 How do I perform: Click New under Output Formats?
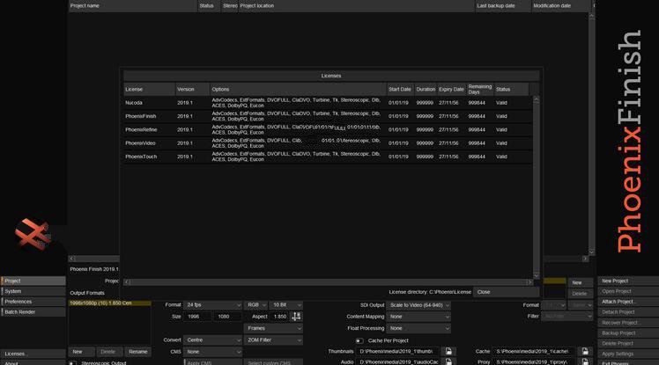(x=81, y=352)
